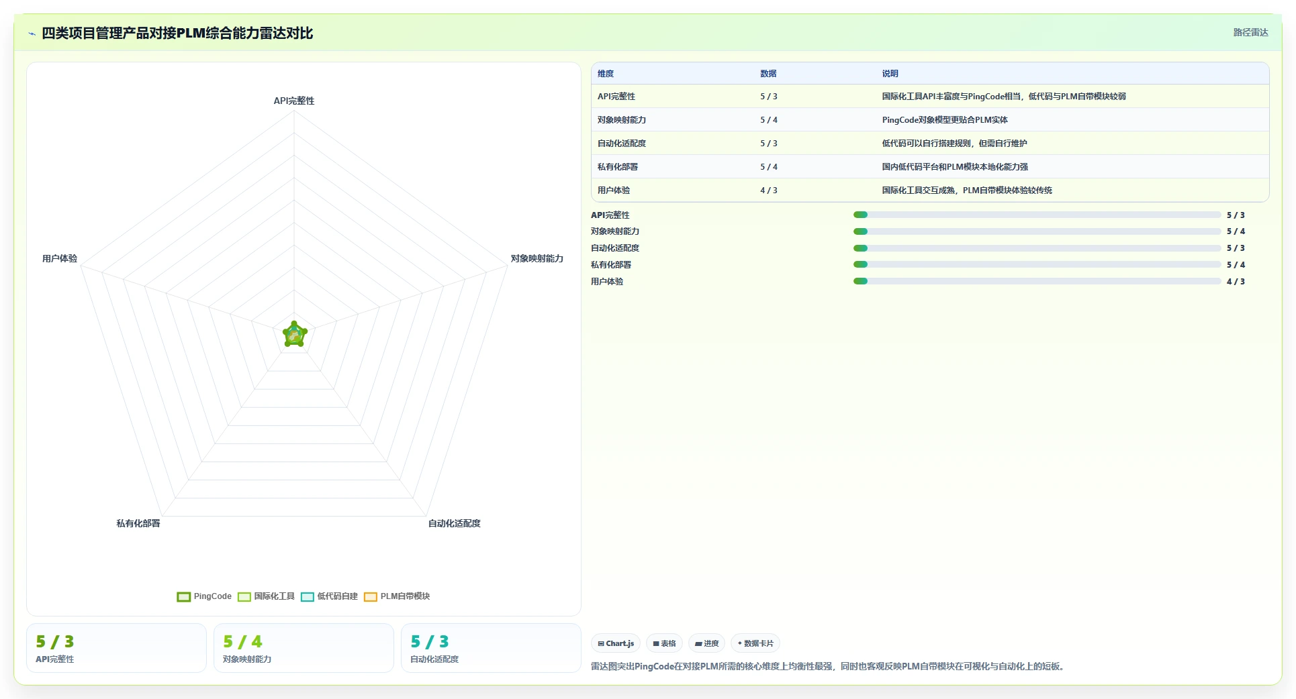
Task: Click the 表格 tag button
Action: coord(665,643)
